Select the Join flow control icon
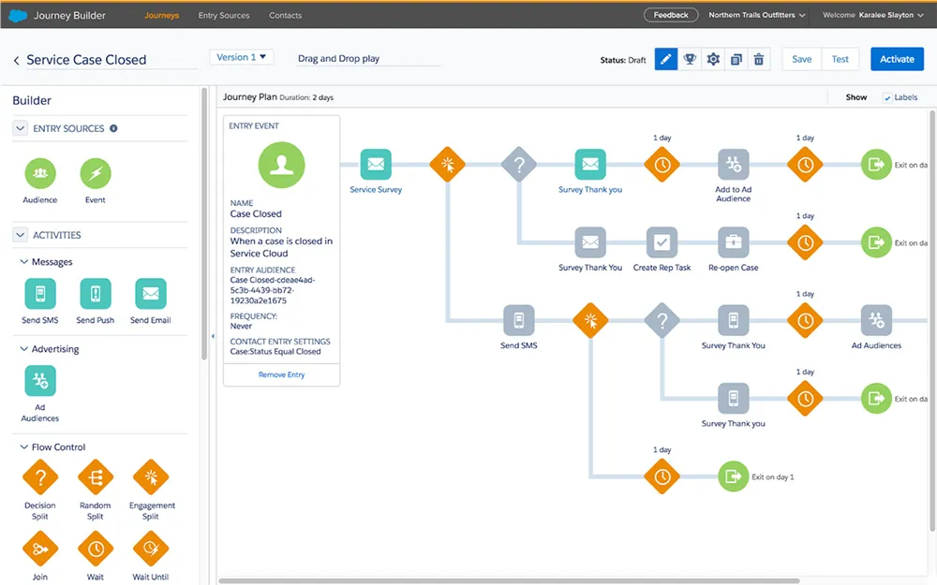This screenshot has height=585, width=937. tap(40, 548)
